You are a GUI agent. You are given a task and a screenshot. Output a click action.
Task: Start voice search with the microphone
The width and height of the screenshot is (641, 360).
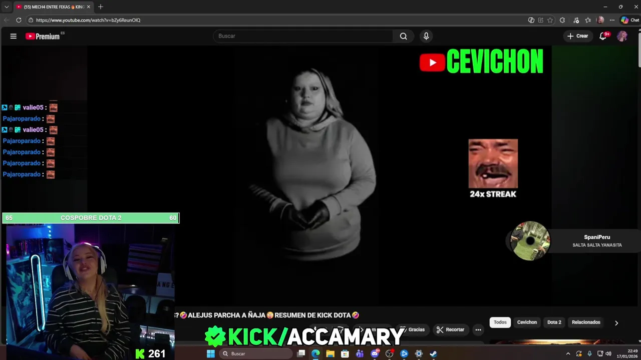tap(426, 36)
